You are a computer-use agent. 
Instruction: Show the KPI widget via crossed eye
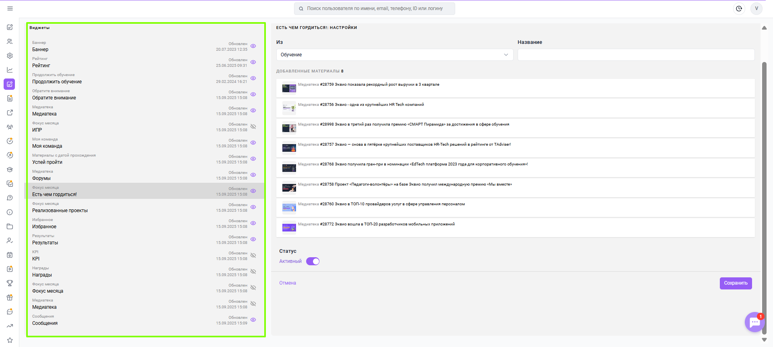pyautogui.click(x=253, y=255)
